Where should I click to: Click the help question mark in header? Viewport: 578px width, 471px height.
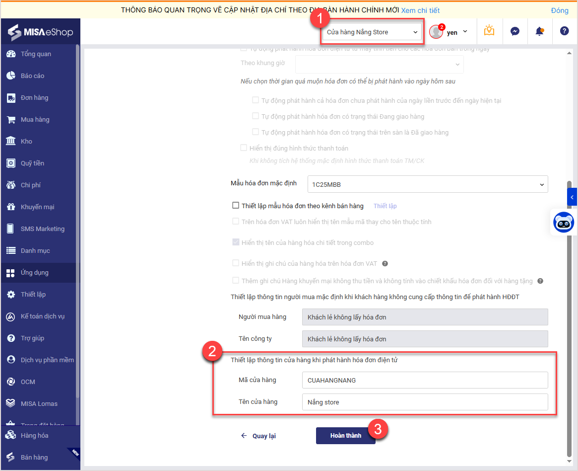coord(565,31)
